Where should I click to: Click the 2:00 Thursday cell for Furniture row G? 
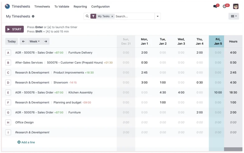[200, 112]
